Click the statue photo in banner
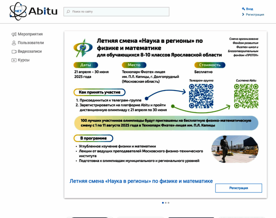The height and width of the screenshot is (218, 276). (x=235, y=149)
